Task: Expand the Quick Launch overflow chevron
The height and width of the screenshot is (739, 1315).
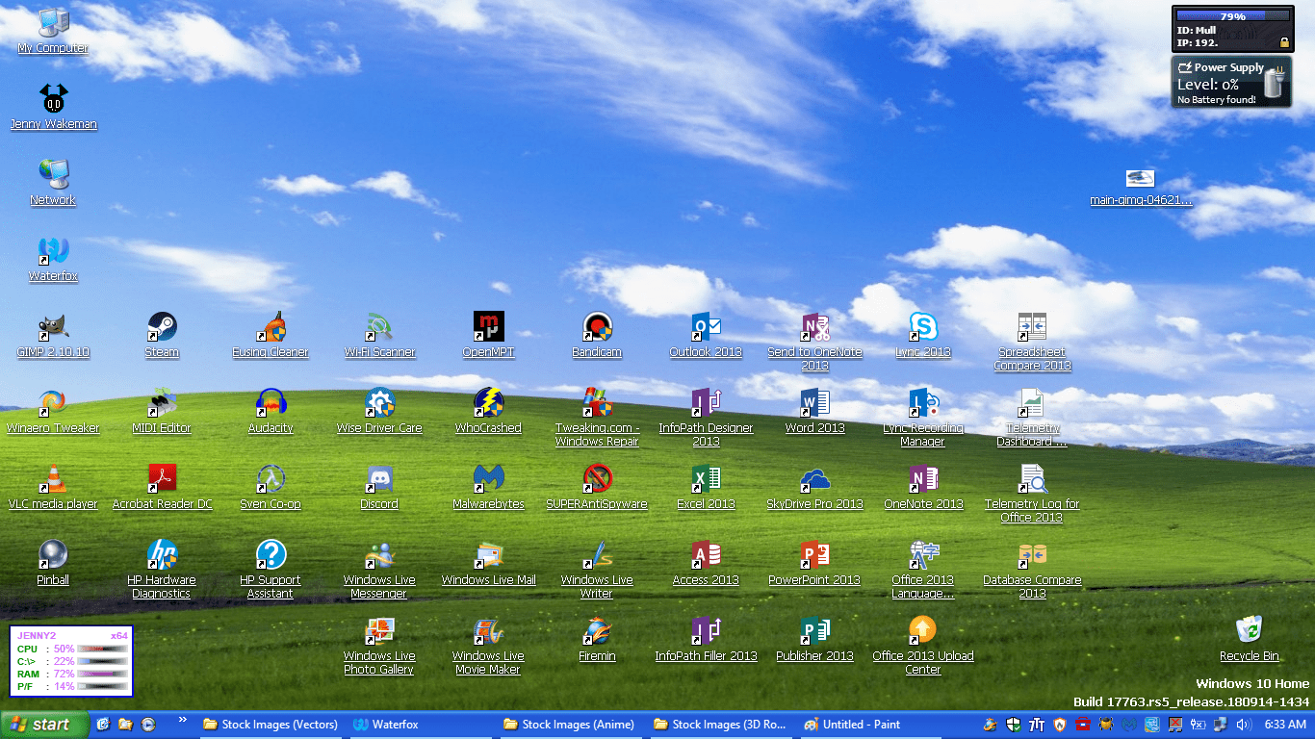Action: pyautogui.click(x=182, y=721)
